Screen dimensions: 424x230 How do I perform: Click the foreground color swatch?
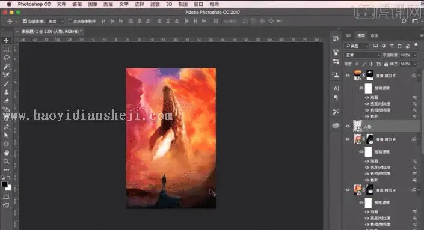point(4,184)
